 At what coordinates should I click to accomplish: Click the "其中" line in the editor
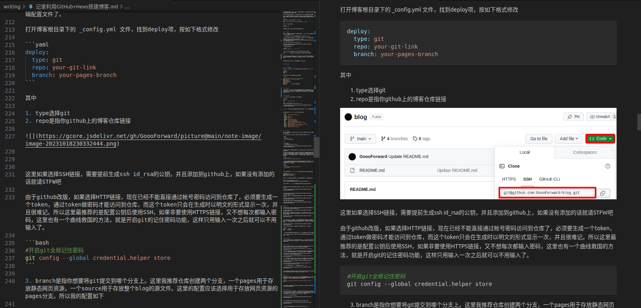coord(31,98)
